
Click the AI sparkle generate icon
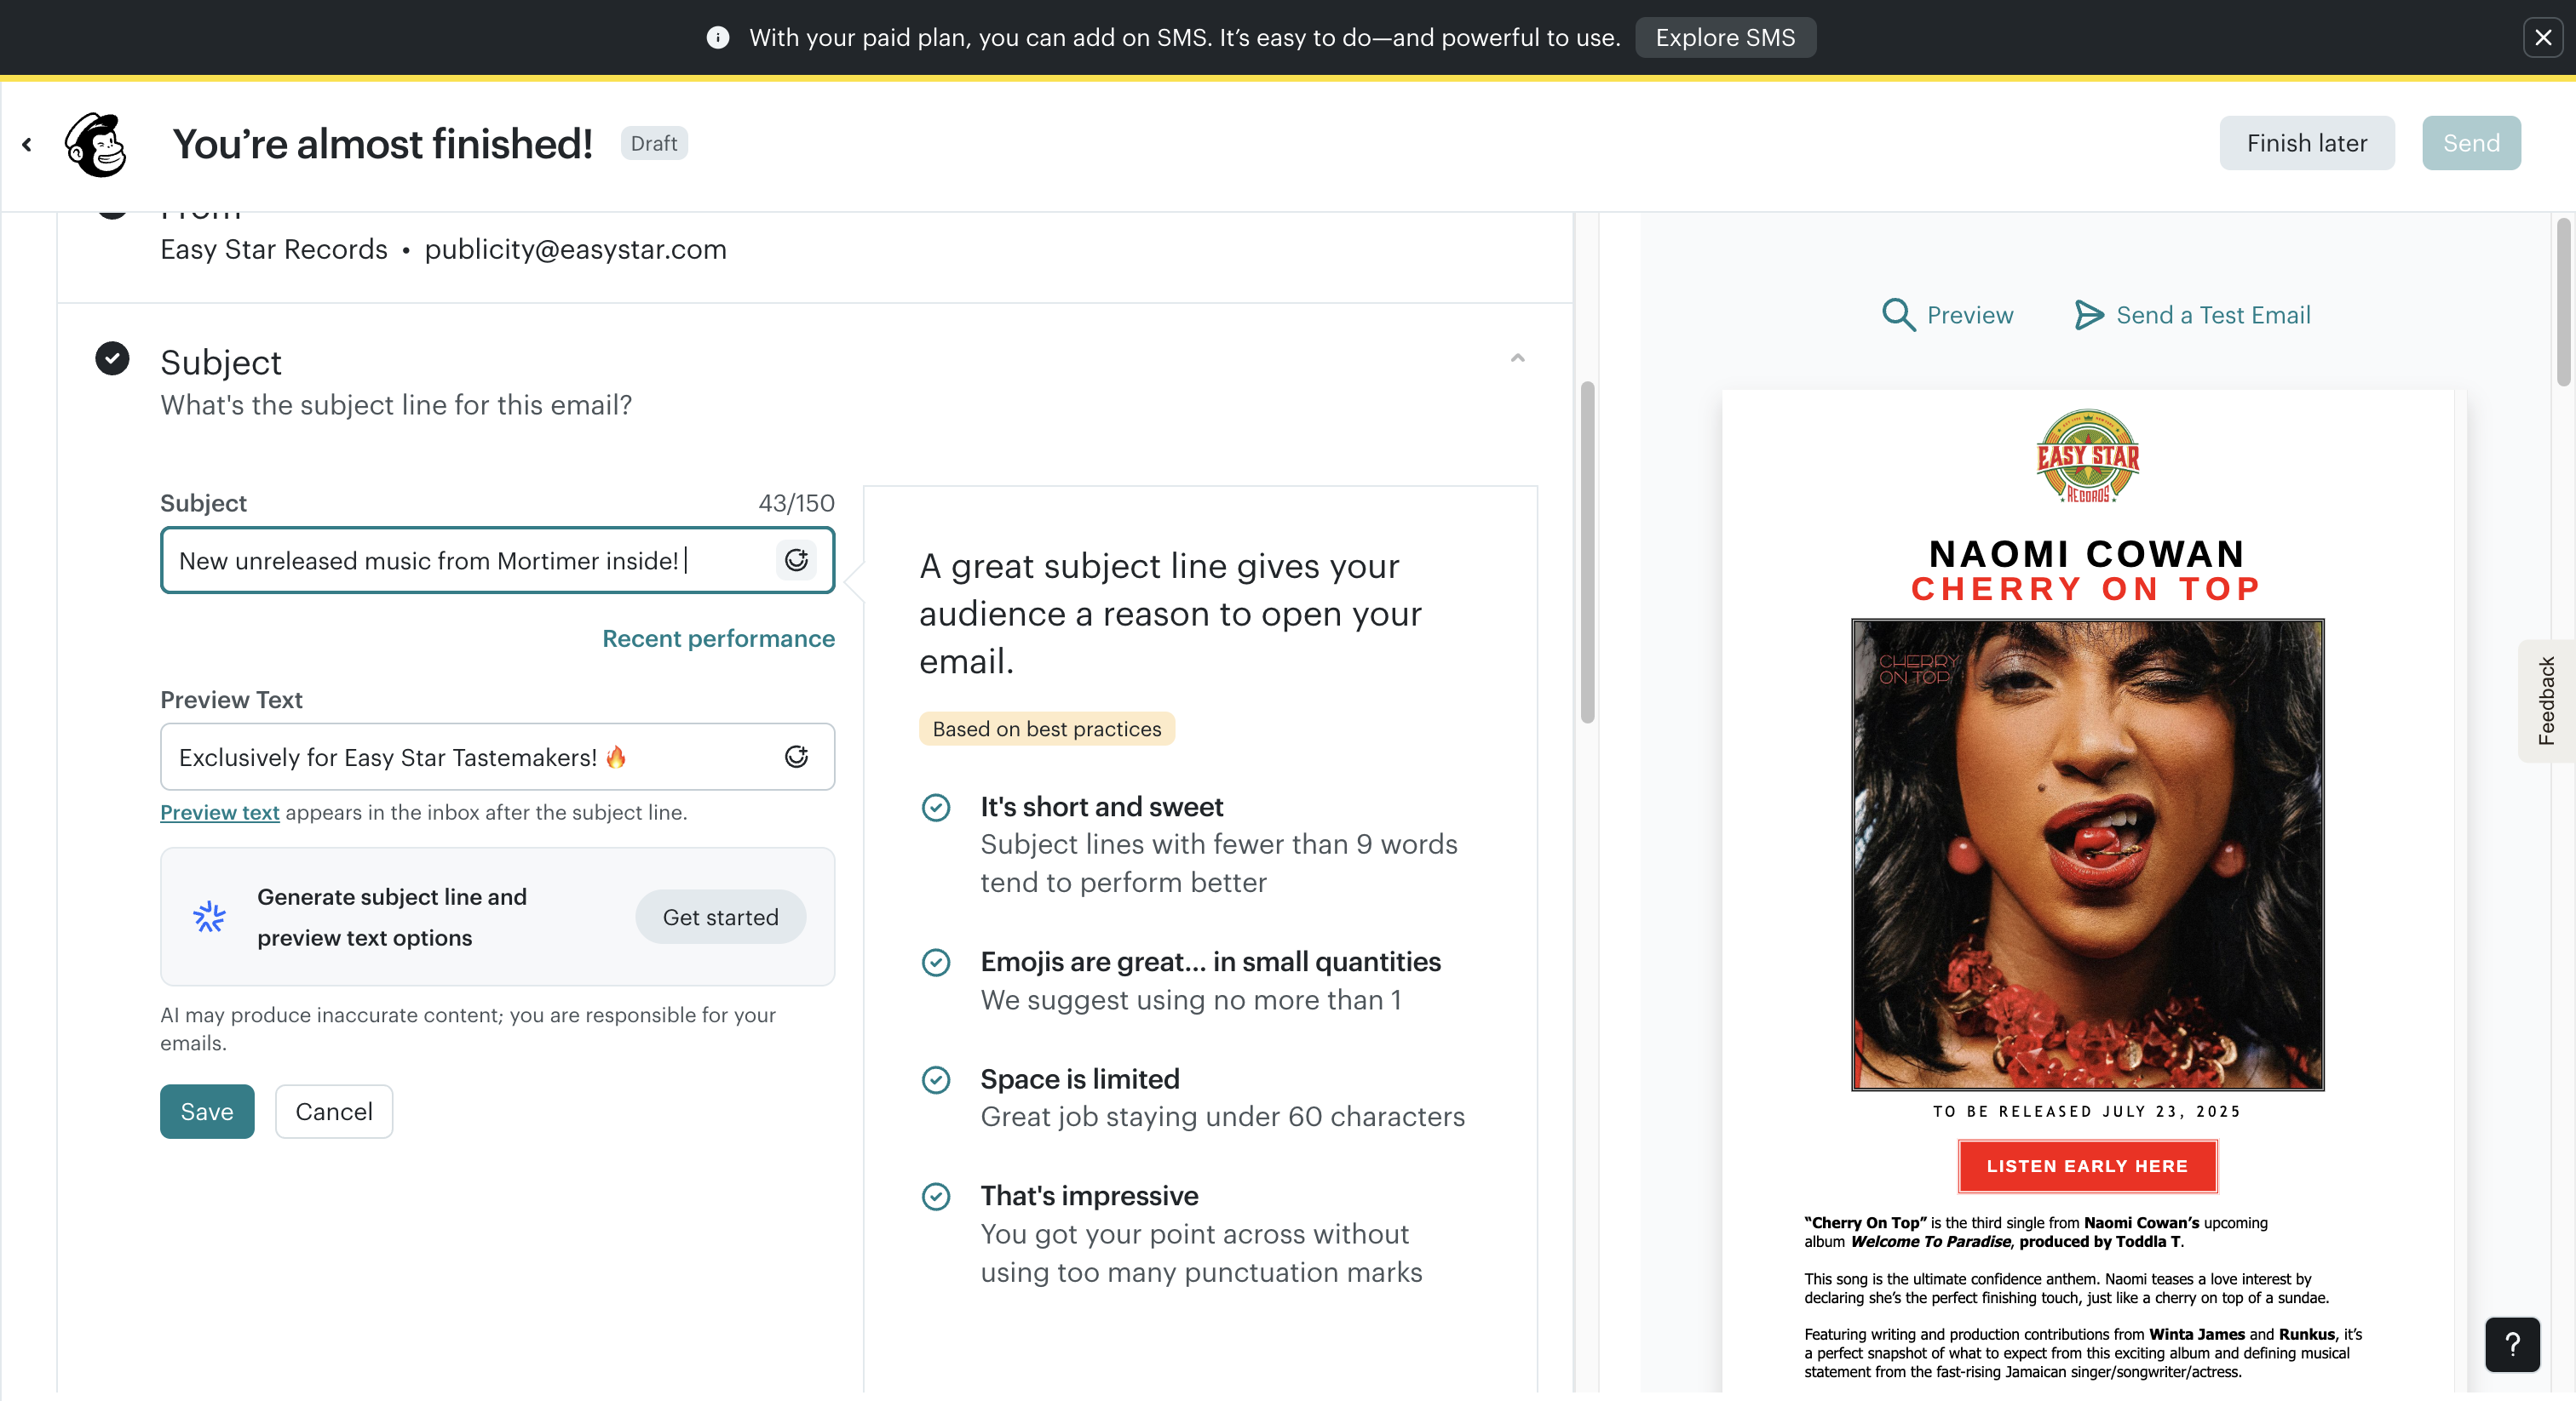209,918
